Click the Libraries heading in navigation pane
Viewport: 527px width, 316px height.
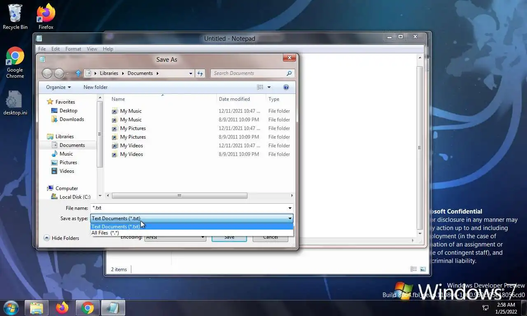pyautogui.click(x=60, y=137)
